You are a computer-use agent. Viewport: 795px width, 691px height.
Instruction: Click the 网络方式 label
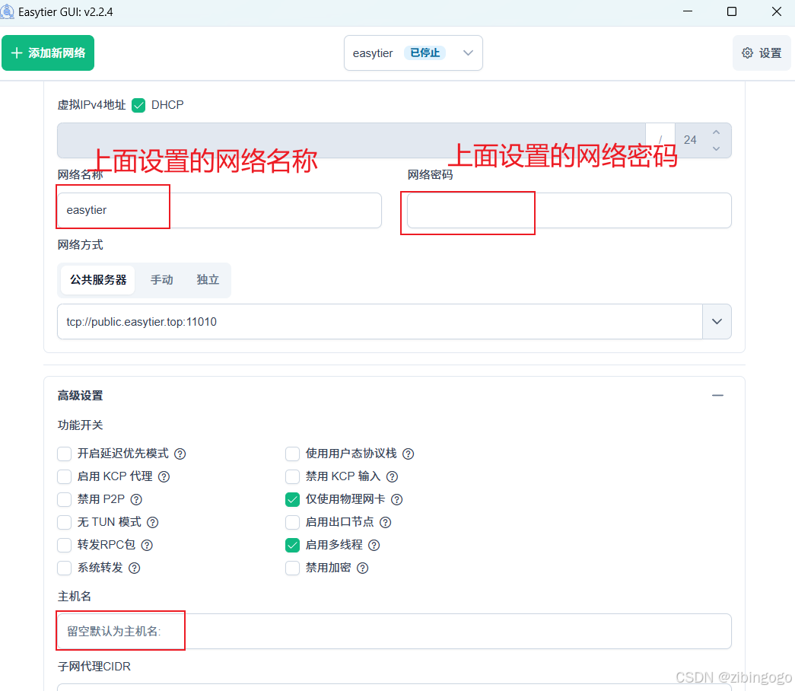coord(80,245)
